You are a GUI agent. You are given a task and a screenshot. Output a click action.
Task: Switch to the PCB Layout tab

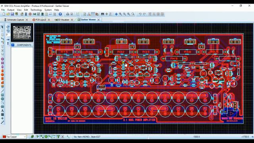[x=39, y=19]
